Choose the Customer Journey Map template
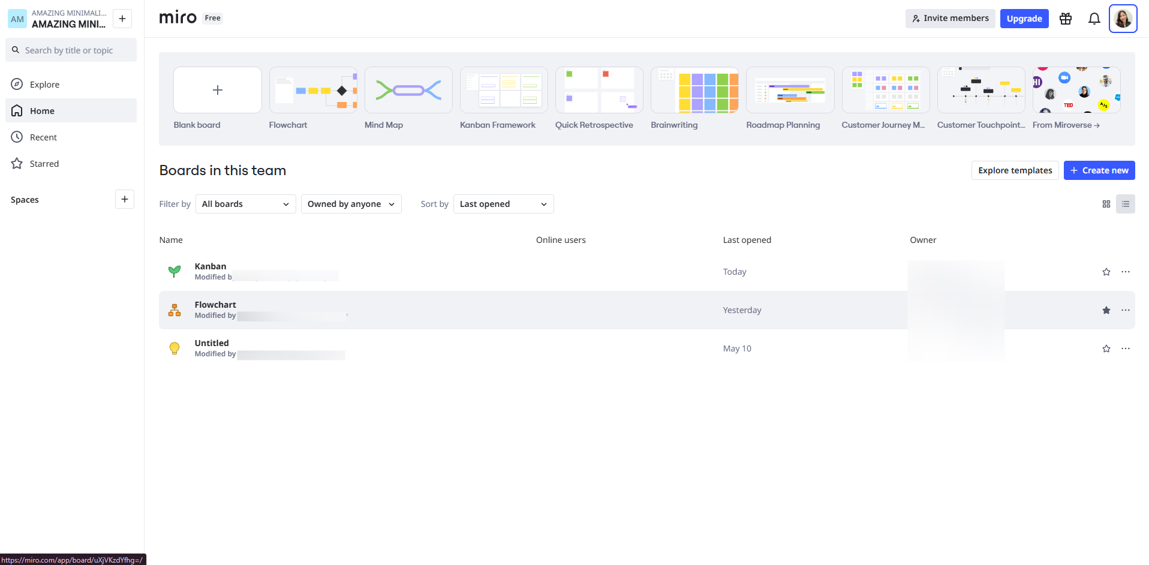The height and width of the screenshot is (565, 1149). [886, 90]
